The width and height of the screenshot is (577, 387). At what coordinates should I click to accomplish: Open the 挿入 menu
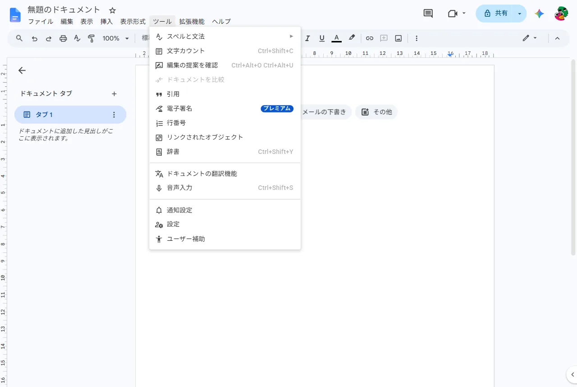106,22
